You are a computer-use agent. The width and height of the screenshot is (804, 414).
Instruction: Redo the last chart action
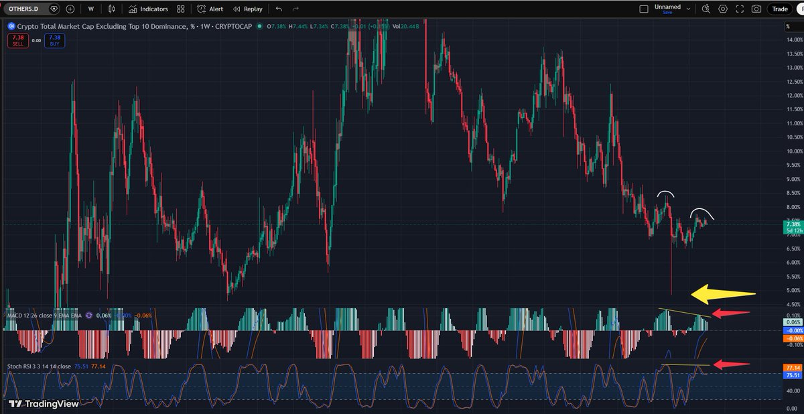click(x=295, y=9)
